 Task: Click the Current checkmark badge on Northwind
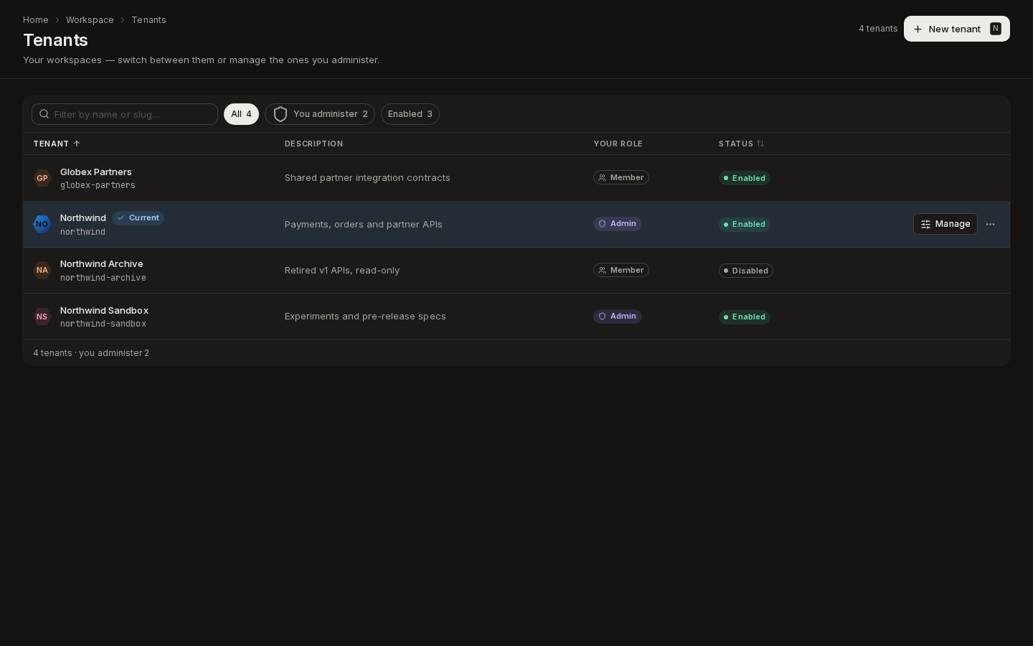pos(138,217)
